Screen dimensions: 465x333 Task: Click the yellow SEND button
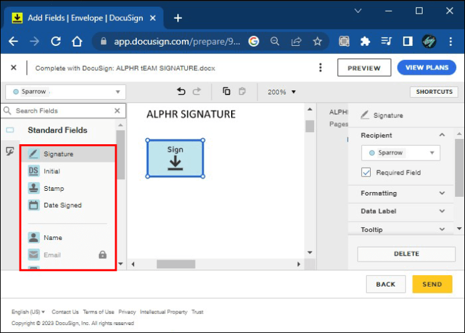tap(432, 284)
